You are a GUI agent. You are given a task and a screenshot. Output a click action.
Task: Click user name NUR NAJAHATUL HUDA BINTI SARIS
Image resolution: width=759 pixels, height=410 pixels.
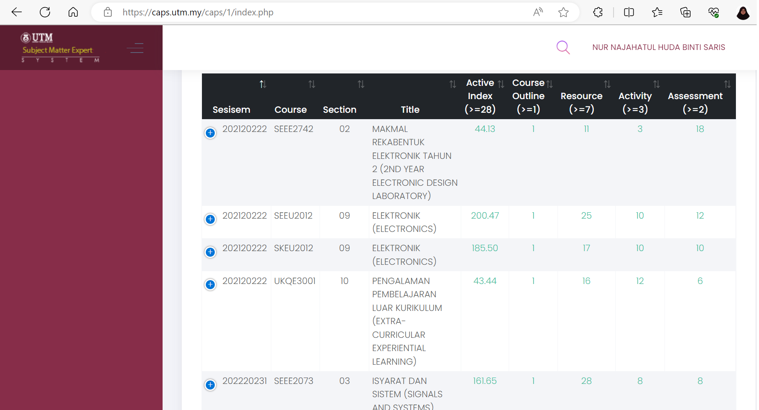(658, 47)
